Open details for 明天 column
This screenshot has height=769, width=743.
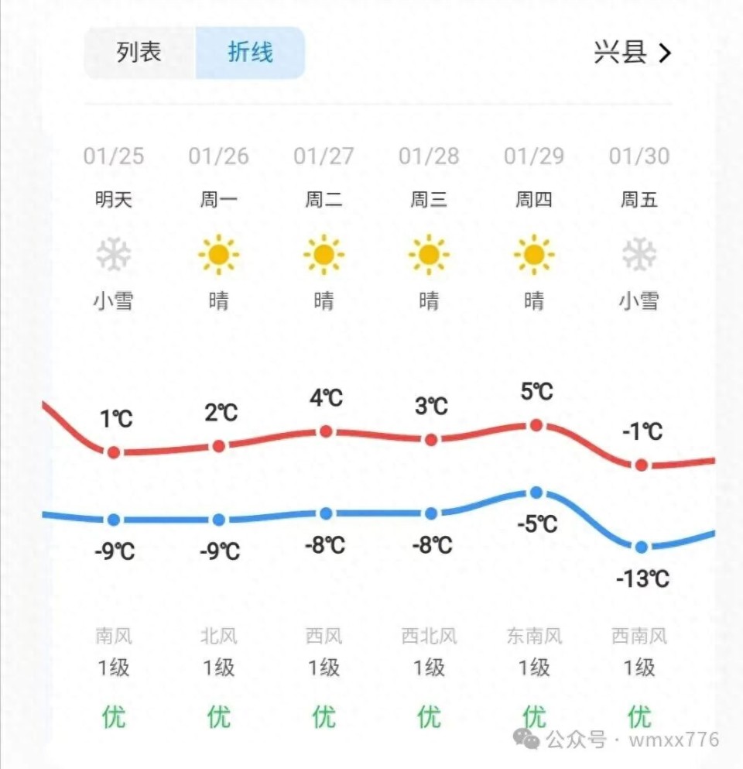coord(114,199)
